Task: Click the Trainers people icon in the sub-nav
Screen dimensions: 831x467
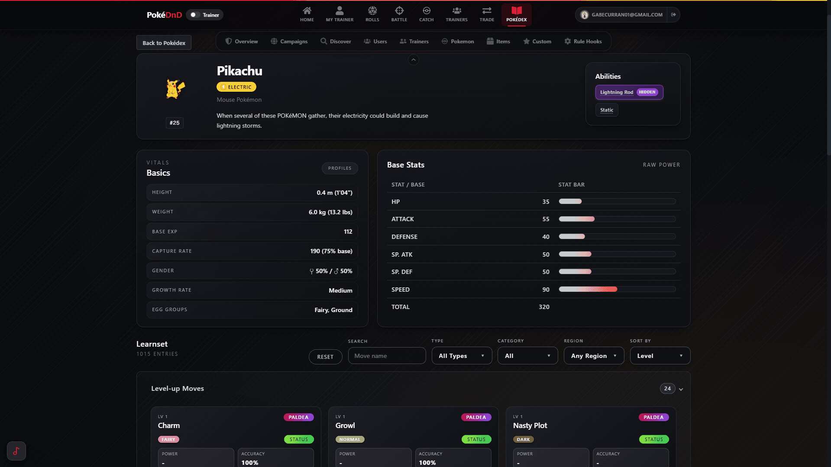Action: [x=403, y=41]
